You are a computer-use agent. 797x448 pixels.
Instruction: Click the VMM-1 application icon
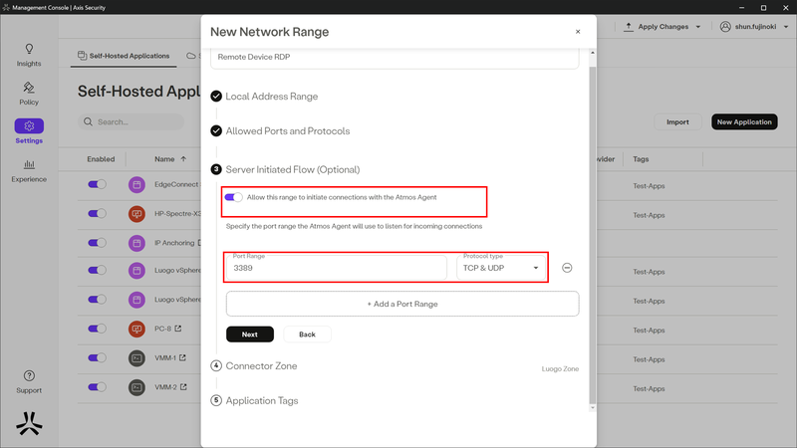click(136, 358)
